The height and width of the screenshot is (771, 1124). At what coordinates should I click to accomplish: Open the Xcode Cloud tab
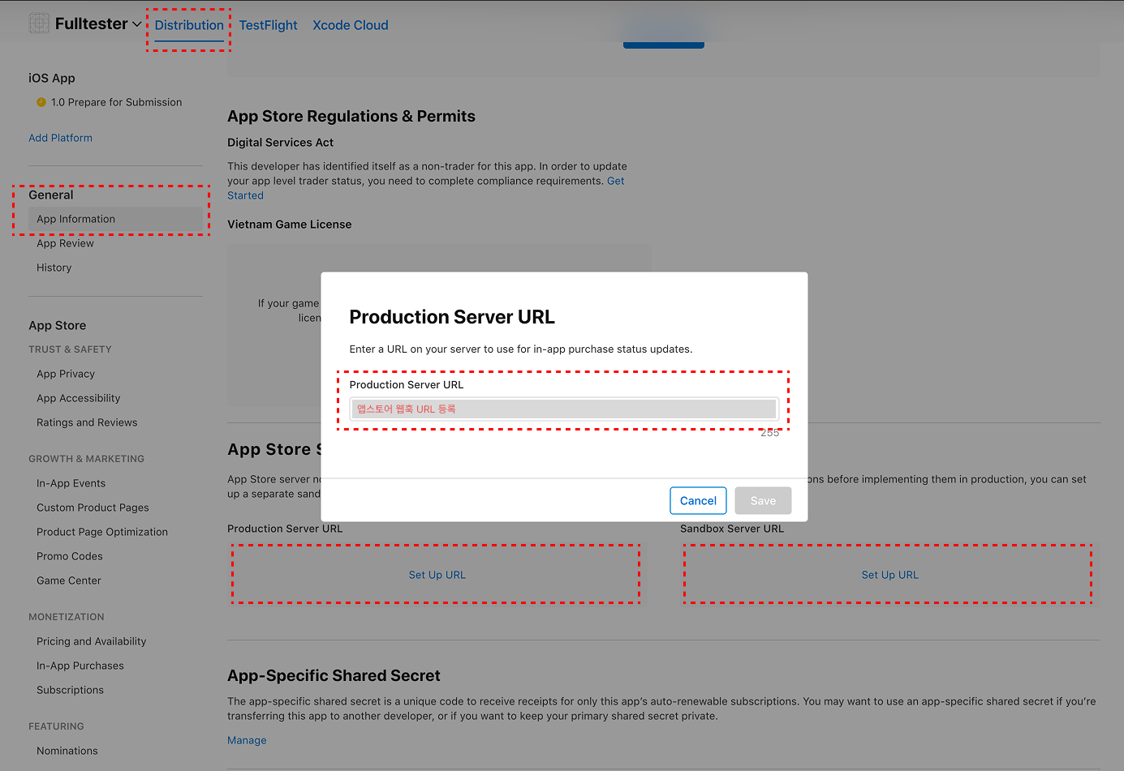(351, 25)
